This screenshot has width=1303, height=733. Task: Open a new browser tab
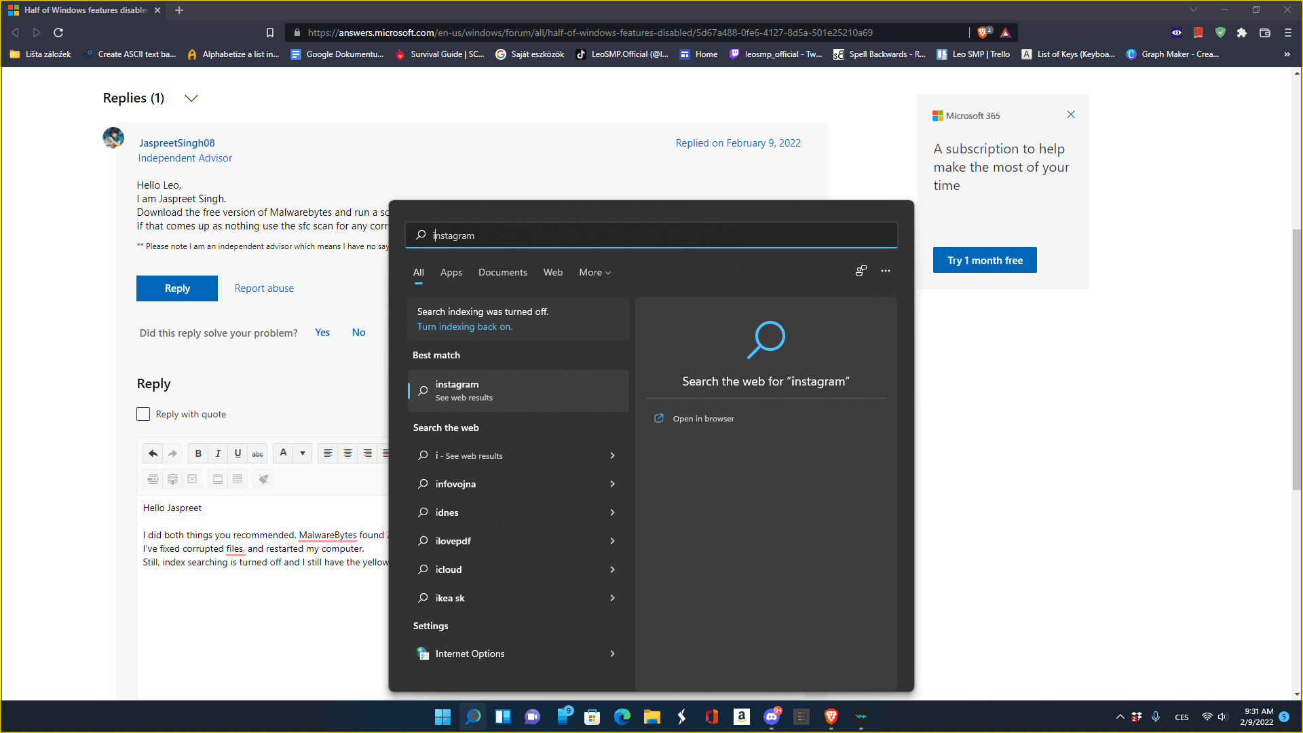179,10
